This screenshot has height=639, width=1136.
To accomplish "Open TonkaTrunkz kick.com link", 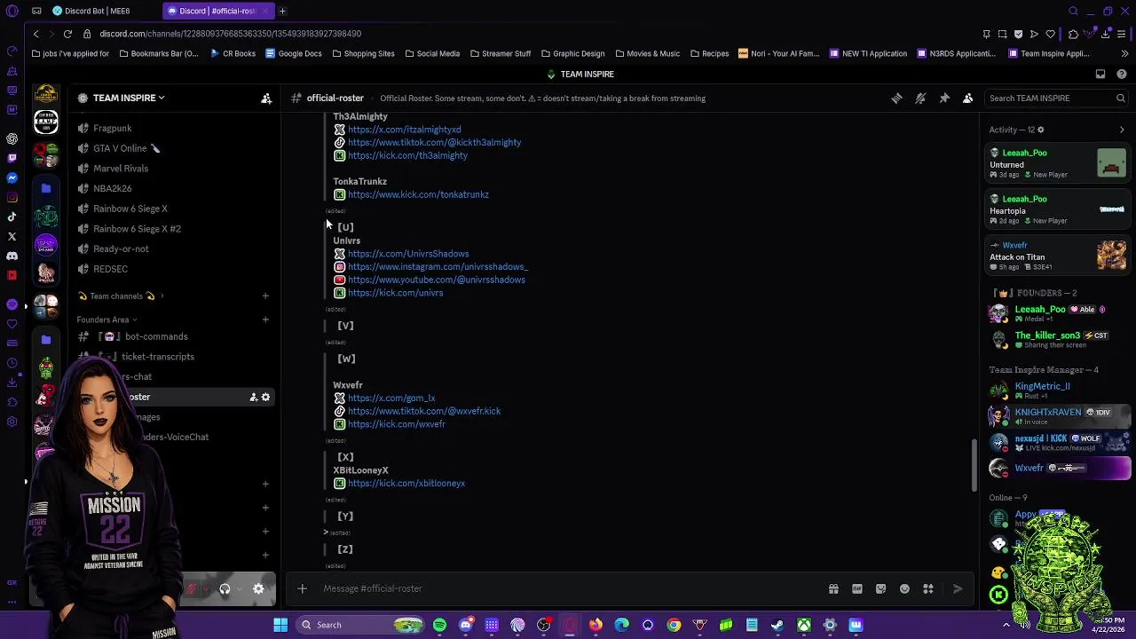I will point(418,194).
